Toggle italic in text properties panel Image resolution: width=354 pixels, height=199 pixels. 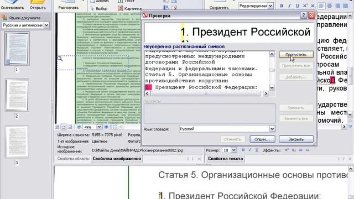(x=249, y=150)
